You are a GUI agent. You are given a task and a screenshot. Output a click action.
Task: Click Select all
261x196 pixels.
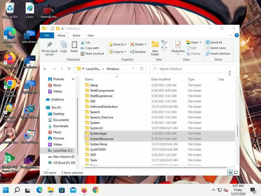click(x=214, y=42)
